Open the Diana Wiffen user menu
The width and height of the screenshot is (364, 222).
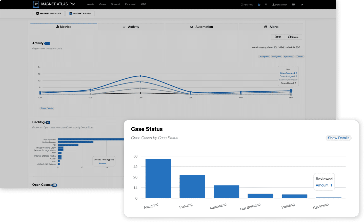click(280, 5)
